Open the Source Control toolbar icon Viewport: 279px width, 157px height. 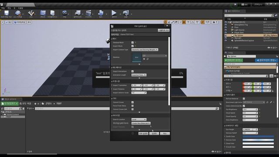[x=17, y=13]
